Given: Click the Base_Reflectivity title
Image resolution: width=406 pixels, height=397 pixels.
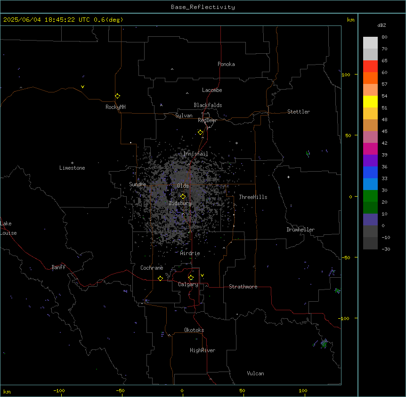Looking at the screenshot, I should [x=203, y=7].
